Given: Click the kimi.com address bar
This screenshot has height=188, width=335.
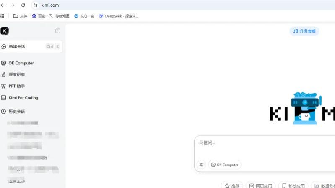Looking at the screenshot, I should pyautogui.click(x=184, y=5).
